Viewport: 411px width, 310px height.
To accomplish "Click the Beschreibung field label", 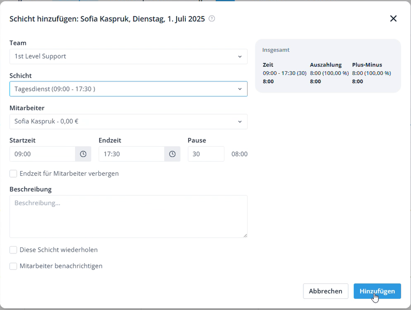I will point(30,189).
